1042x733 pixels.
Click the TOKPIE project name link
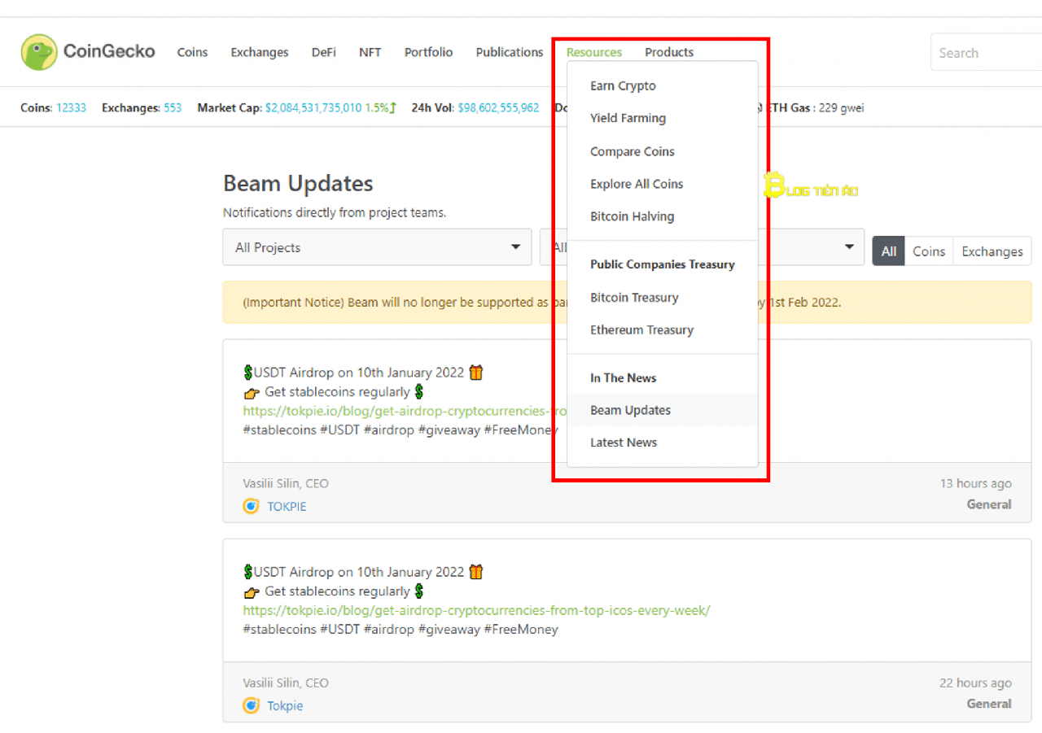click(x=287, y=506)
